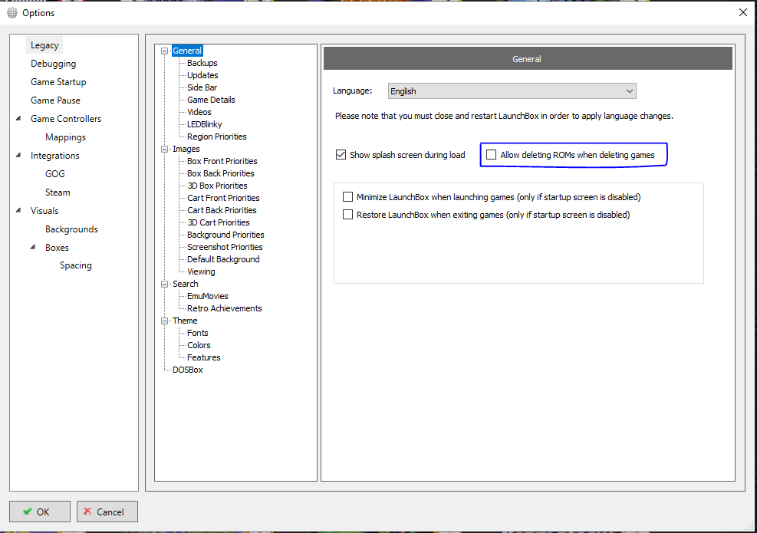This screenshot has width=757, height=533.
Task: Collapse Integrations section arrow
Action: (x=18, y=155)
